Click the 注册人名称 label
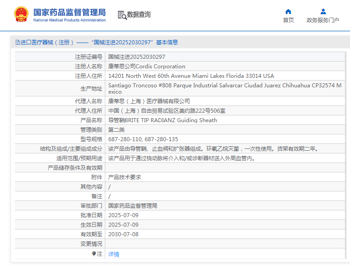Screen dimensions: 350x267 coord(89,67)
